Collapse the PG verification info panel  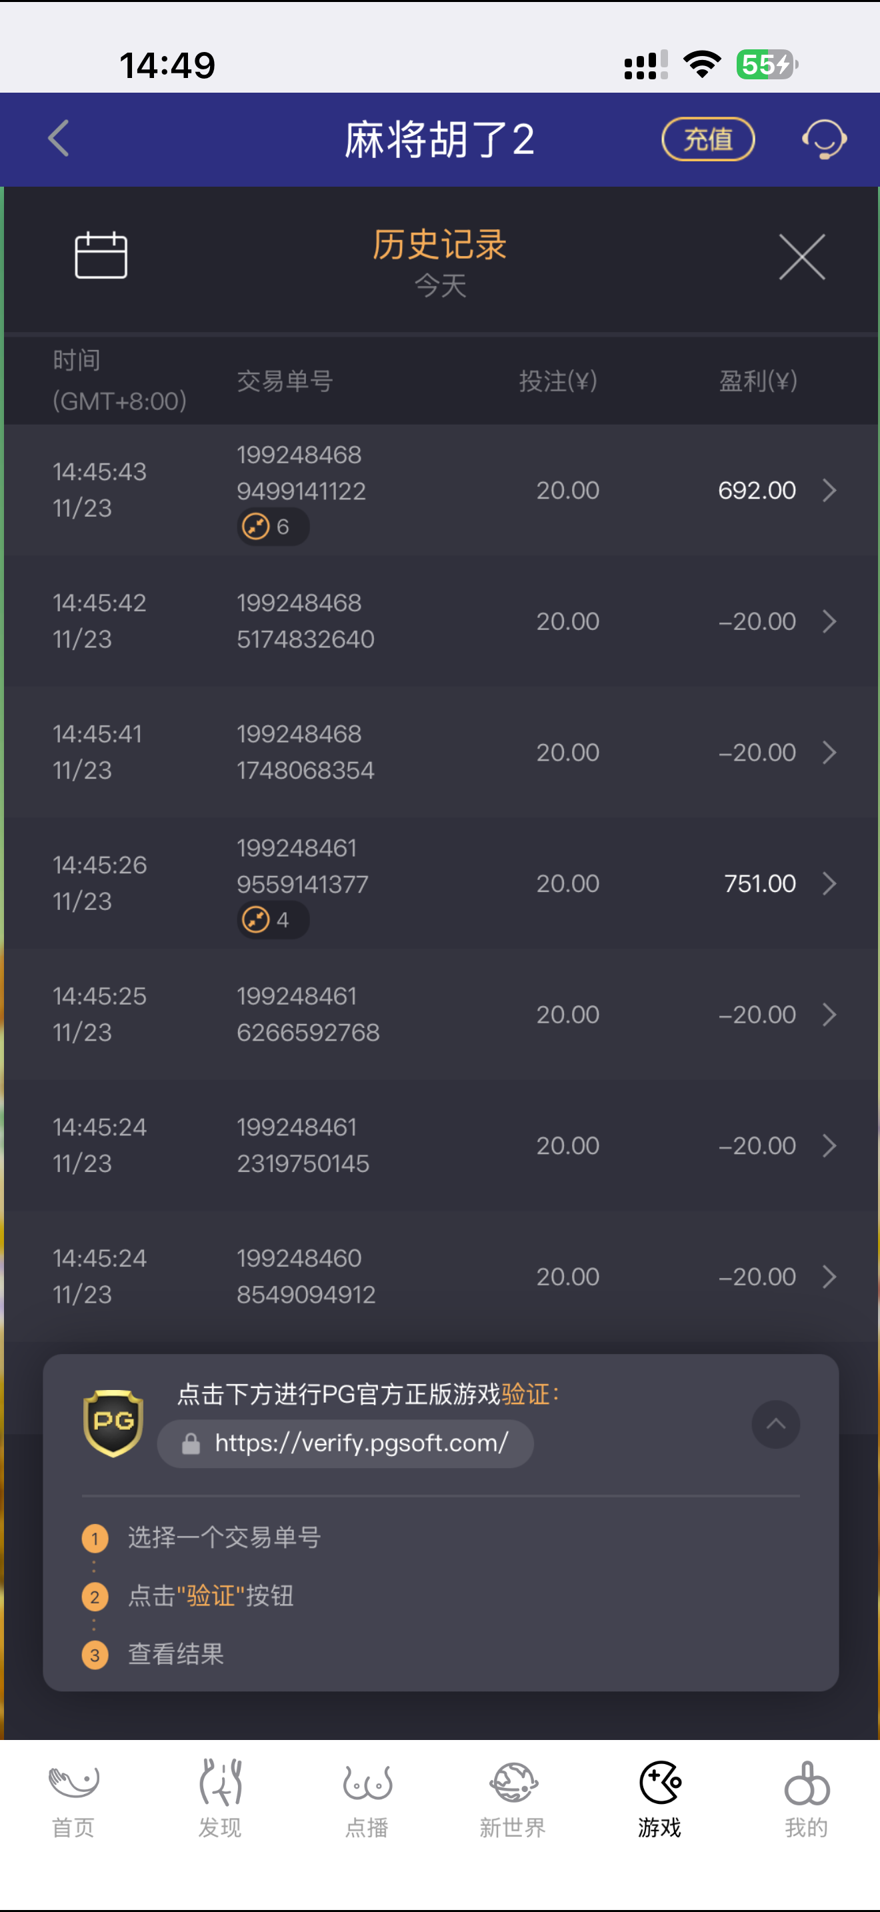tap(775, 1423)
